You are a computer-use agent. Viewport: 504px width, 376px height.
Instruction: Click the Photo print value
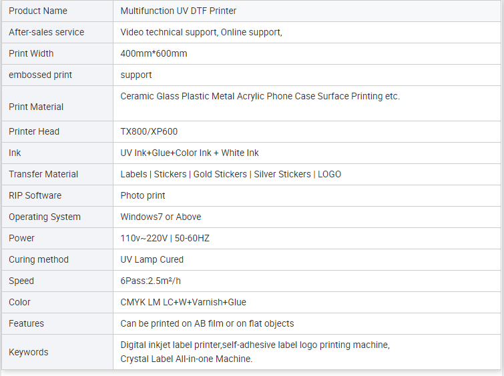143,195
